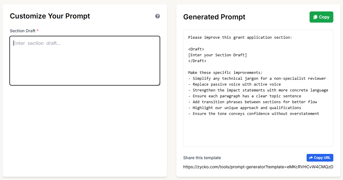Click the "Generated Prompt" heading
This screenshot has height=180, width=343.
tap(214, 17)
